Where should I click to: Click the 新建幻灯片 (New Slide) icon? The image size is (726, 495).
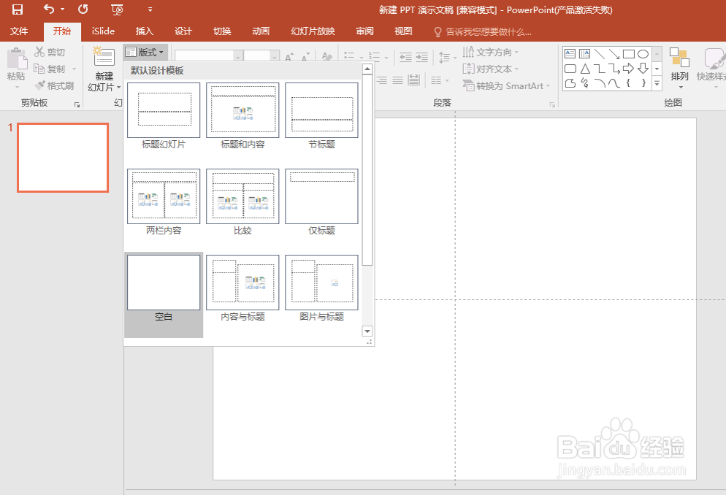104,58
